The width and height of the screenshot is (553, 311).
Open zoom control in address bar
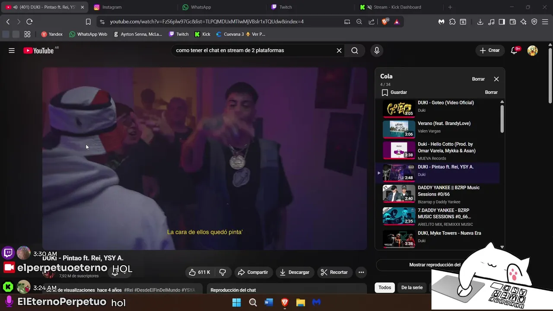359,22
